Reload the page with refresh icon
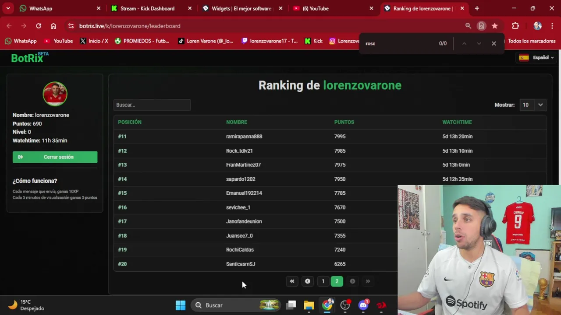This screenshot has height=315, width=561. 39,26
